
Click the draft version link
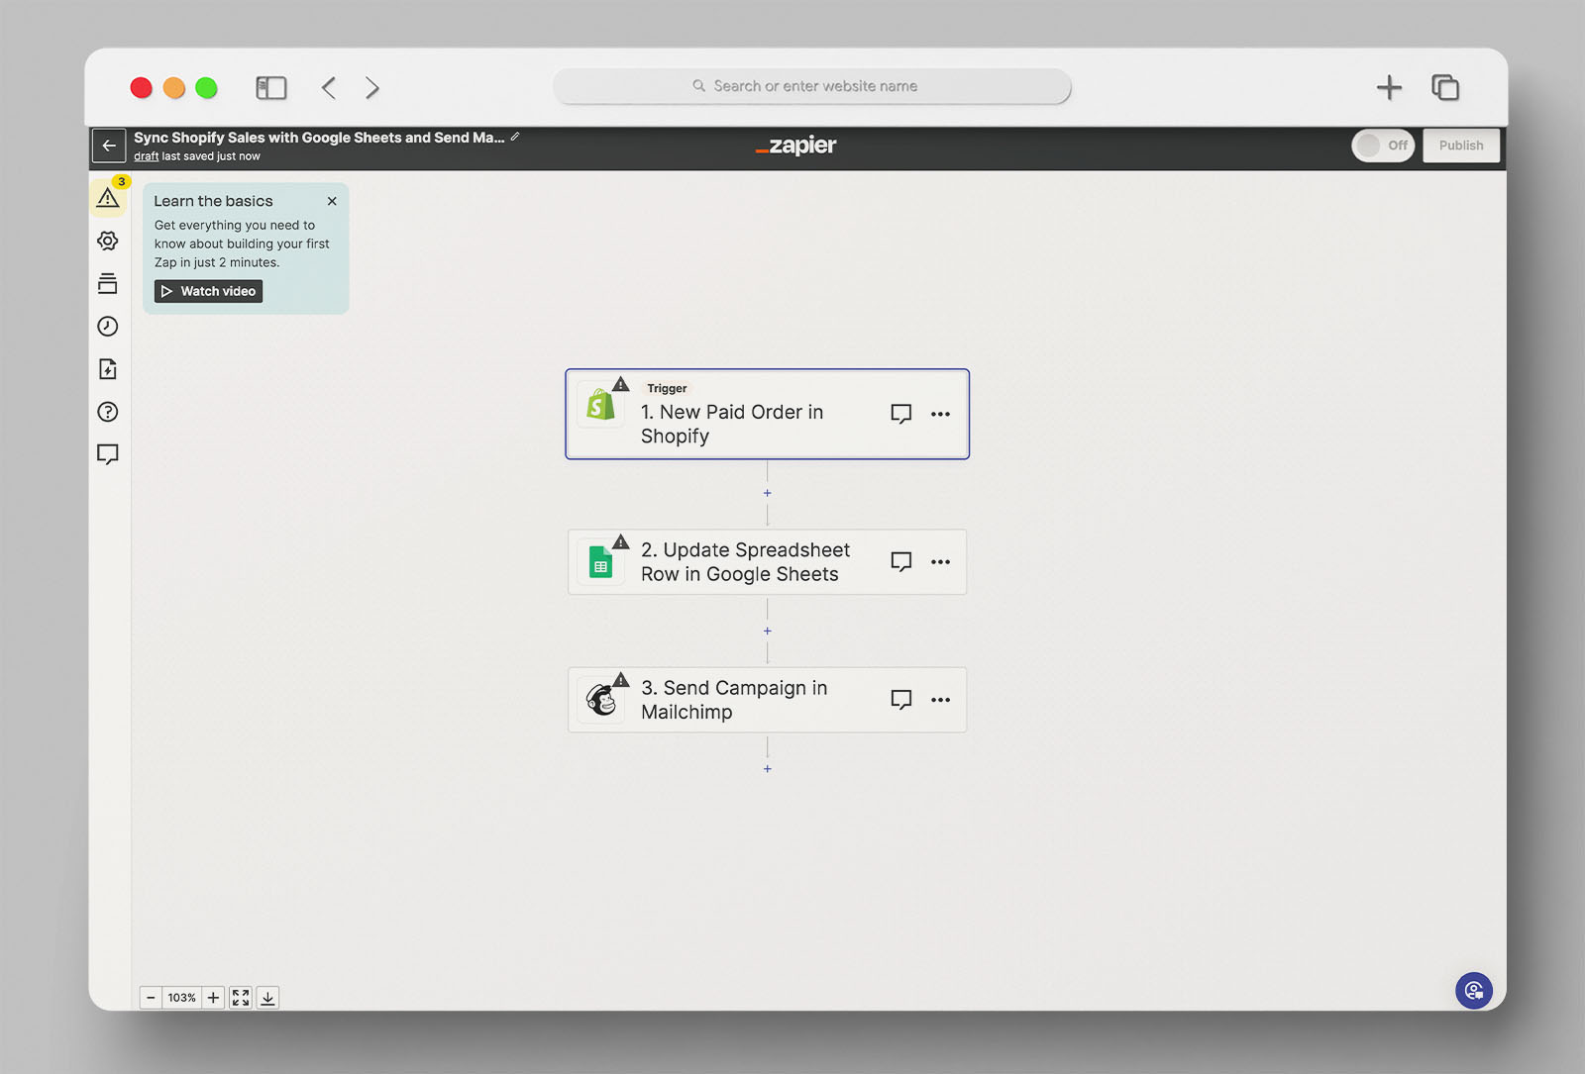[147, 156]
